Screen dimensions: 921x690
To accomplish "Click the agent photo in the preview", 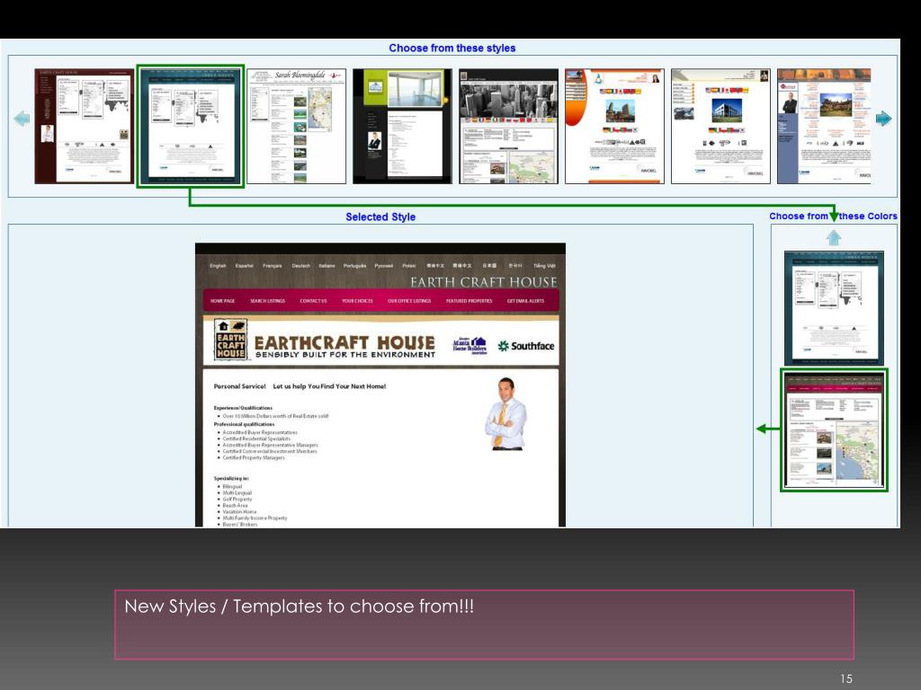I will (x=505, y=414).
